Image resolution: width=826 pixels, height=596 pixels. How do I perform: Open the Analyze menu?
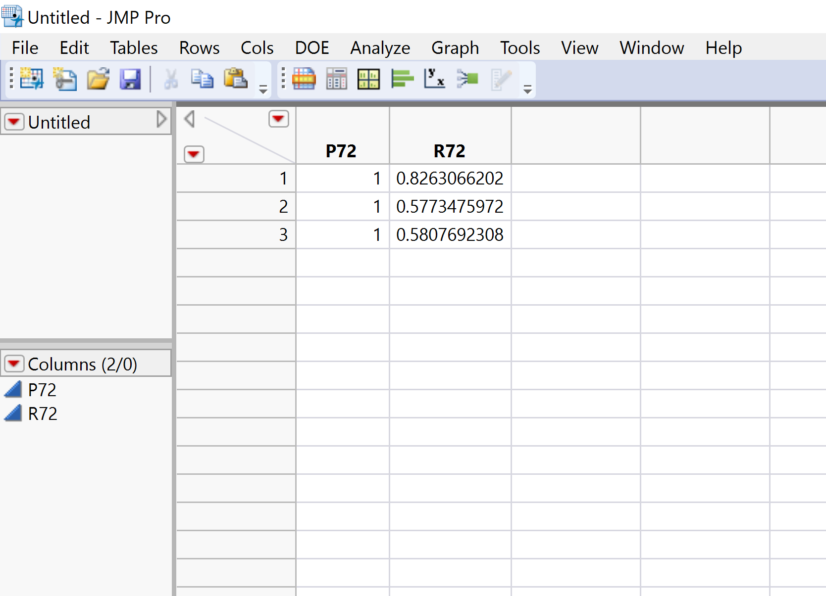[380, 47]
